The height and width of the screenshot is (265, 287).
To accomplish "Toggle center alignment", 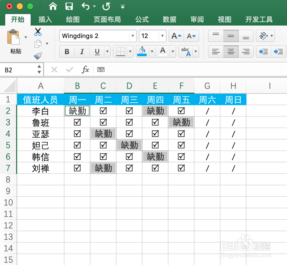I will [231, 52].
